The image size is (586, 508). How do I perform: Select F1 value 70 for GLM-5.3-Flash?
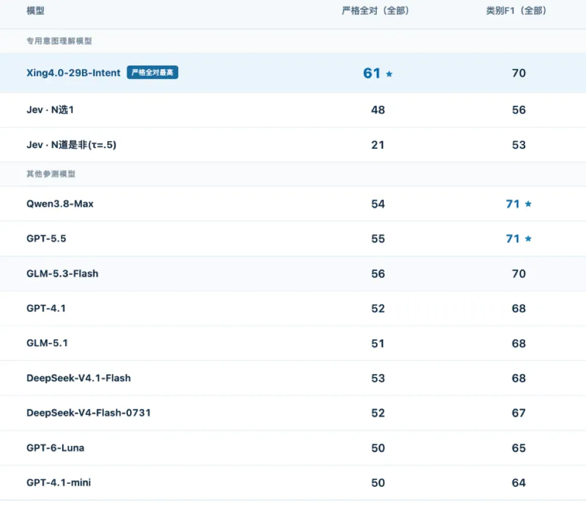(x=519, y=274)
